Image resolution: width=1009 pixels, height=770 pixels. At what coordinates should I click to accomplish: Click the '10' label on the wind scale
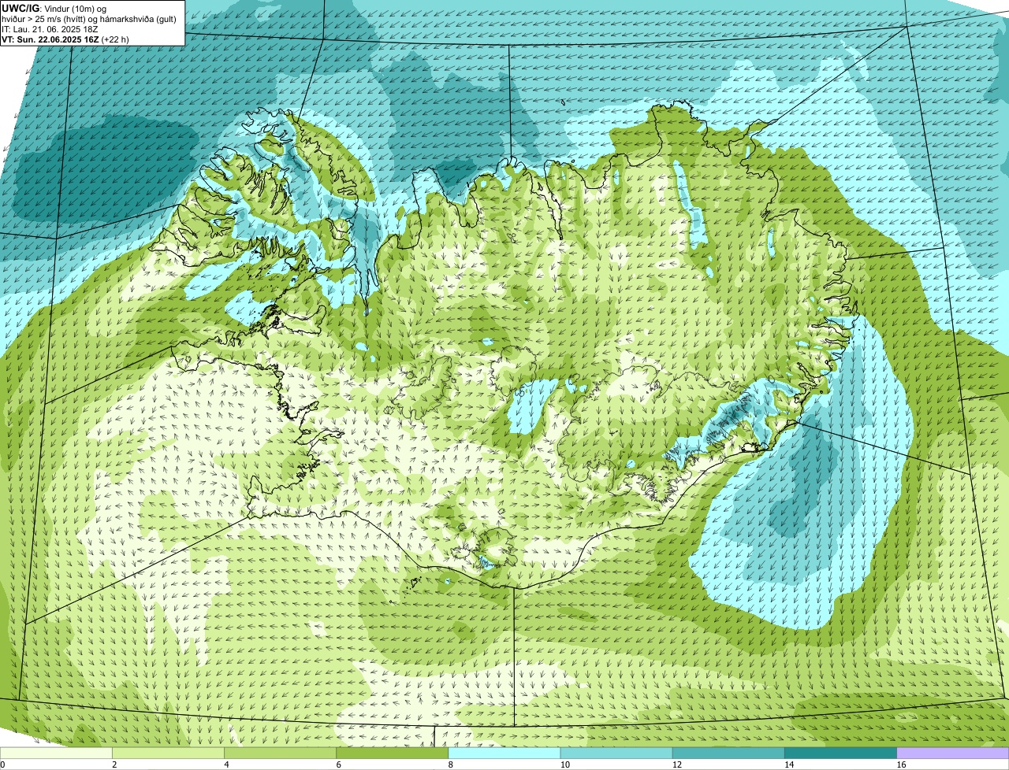coord(564,764)
